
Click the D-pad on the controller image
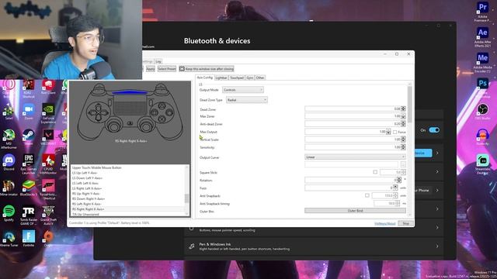tap(99, 112)
